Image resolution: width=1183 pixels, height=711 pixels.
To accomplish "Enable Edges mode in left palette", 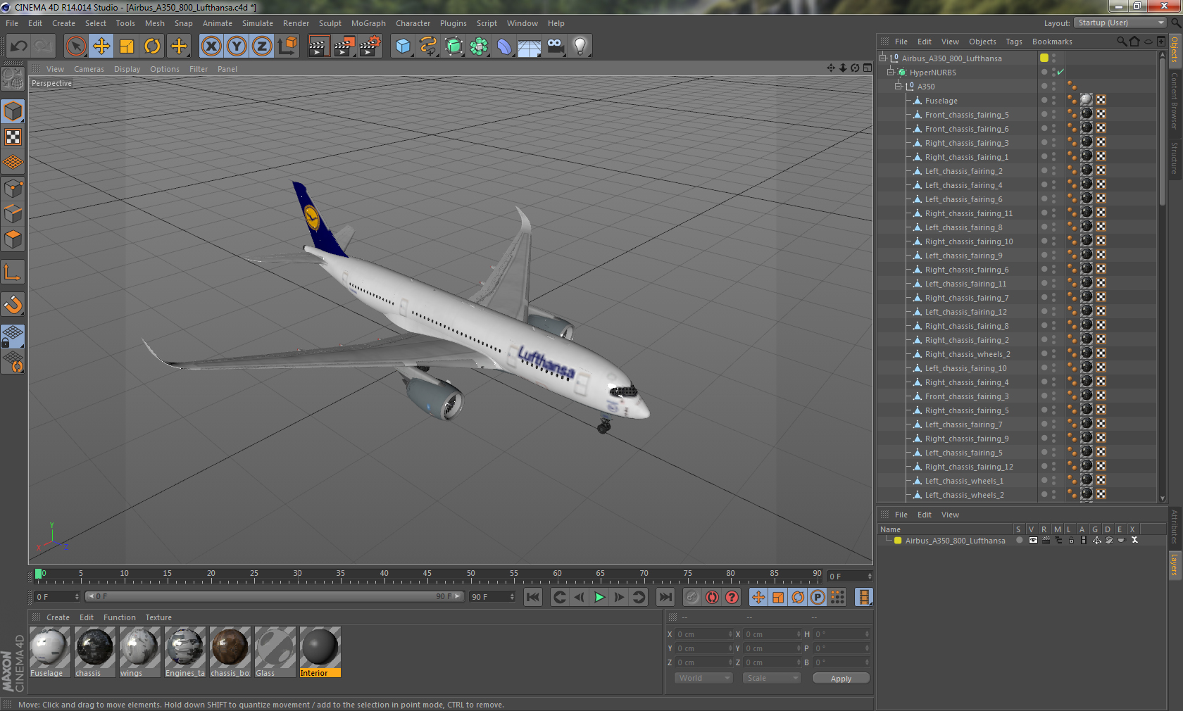I will [13, 214].
